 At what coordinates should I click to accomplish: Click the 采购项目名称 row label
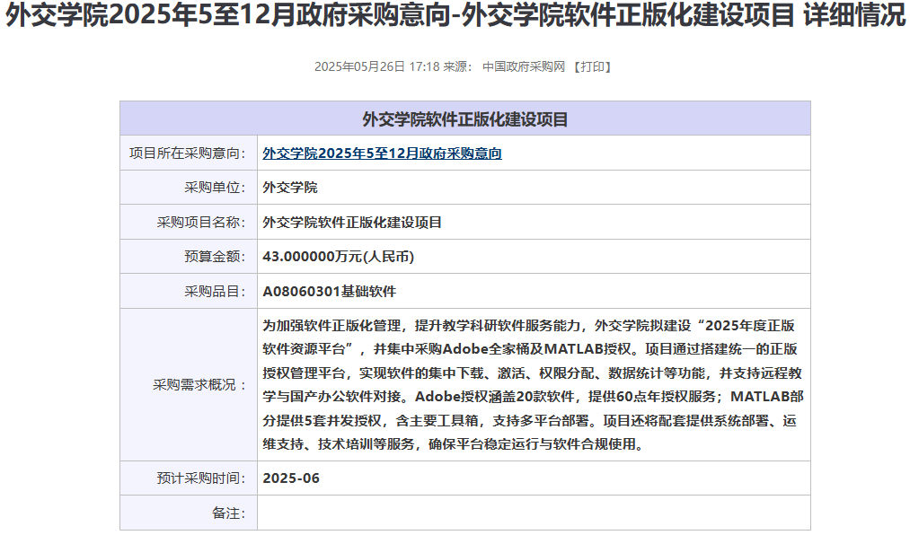[x=201, y=222]
